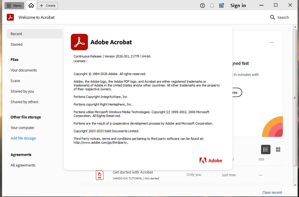The image size is (299, 197).
Task: Click the Sign in link
Action: [238, 6]
